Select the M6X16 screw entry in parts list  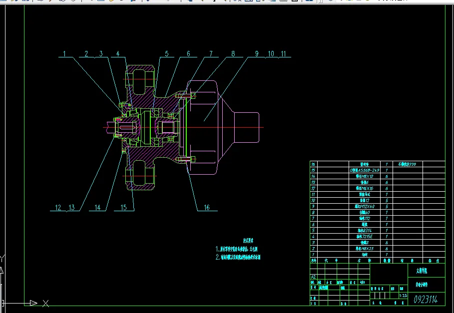tap(365, 188)
